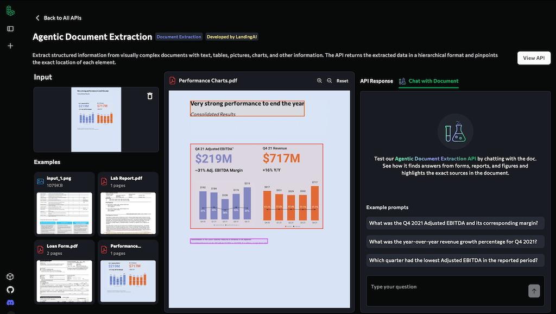This screenshot has height=314, width=556.
Task: Toggle the sidebar panel icon
Action: point(10,29)
